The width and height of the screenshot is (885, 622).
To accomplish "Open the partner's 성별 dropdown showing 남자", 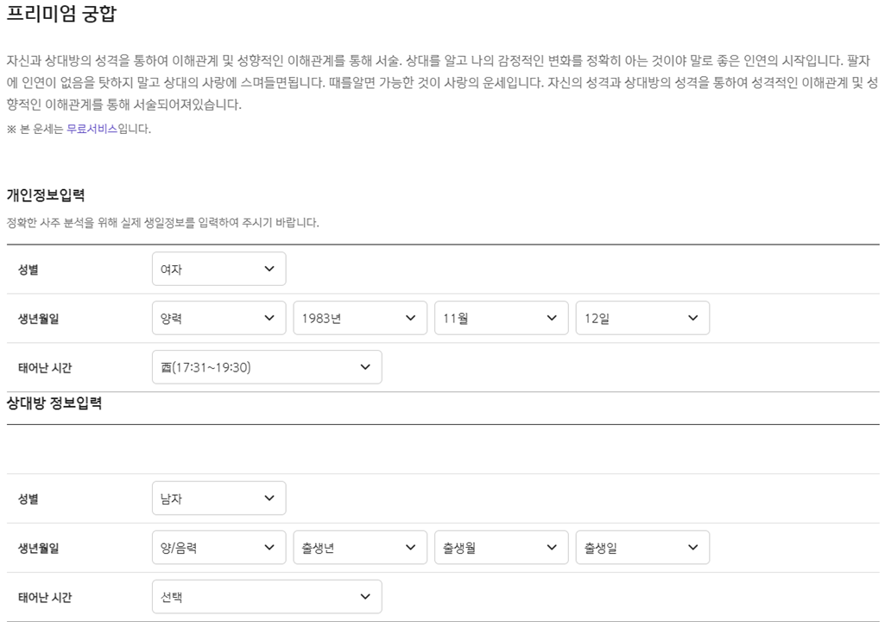I will (218, 498).
